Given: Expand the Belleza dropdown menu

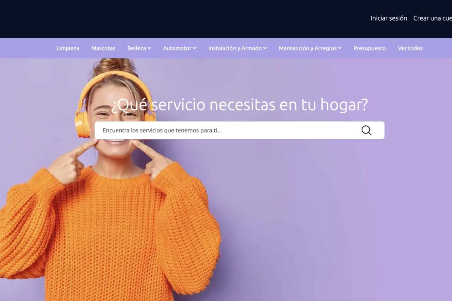Looking at the screenshot, I should [x=139, y=48].
